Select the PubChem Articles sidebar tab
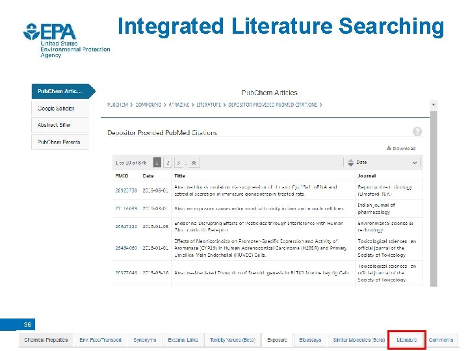Viewport: 468px width, 351px height. click(x=63, y=92)
